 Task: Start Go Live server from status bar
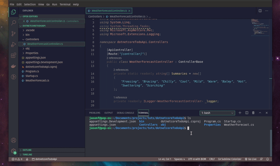point(250,159)
